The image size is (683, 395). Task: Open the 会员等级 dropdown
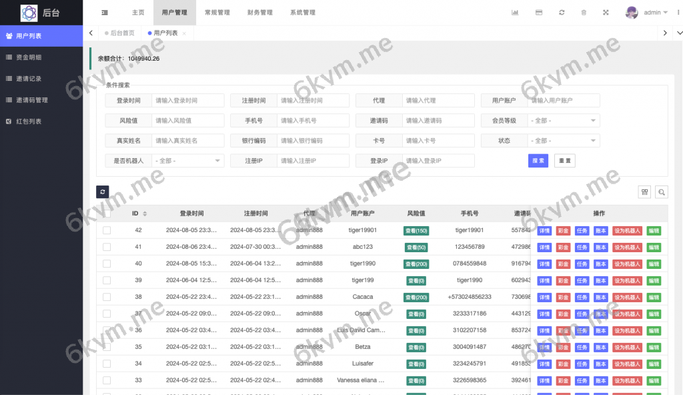(x=564, y=121)
